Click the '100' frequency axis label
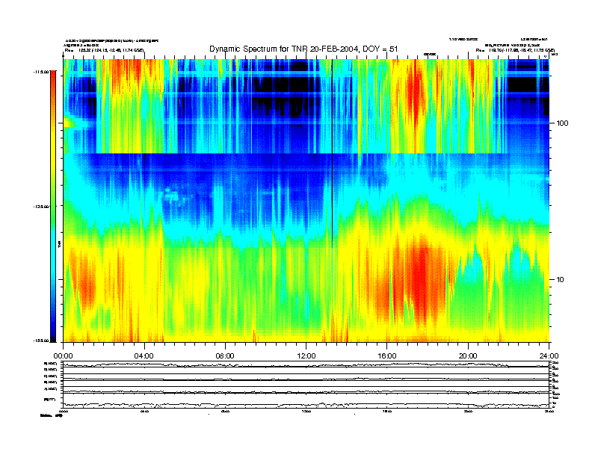The image size is (592, 458). (x=562, y=123)
